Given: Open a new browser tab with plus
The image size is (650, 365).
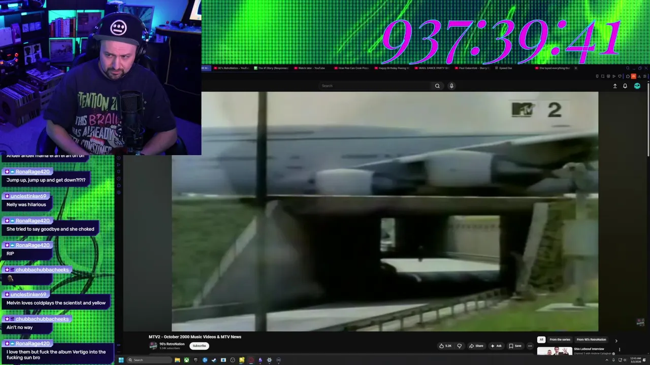Looking at the screenshot, I should coord(575,68).
